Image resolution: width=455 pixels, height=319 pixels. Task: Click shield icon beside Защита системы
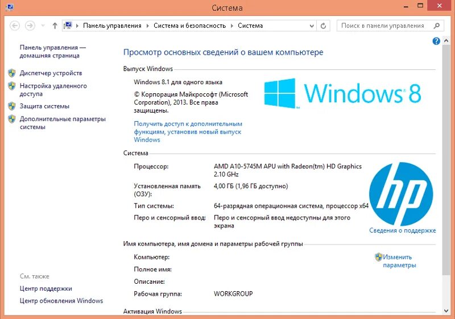11,106
